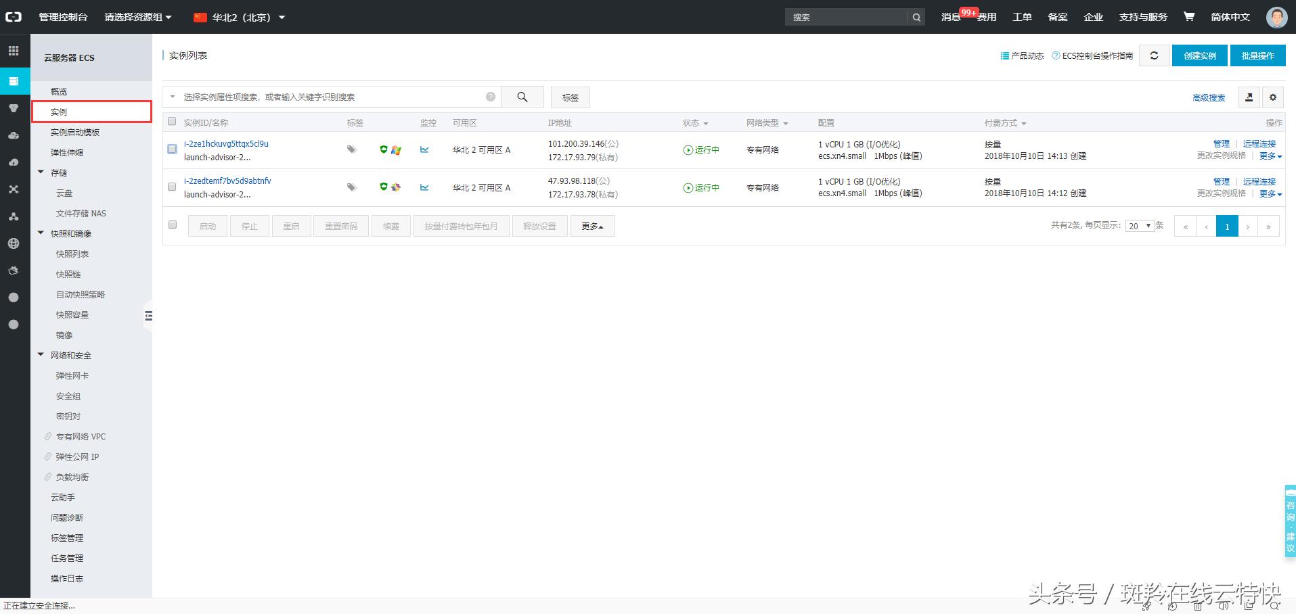Click the user avatar in top right
Image resolution: width=1296 pixels, height=614 pixels.
pyautogui.click(x=1276, y=17)
